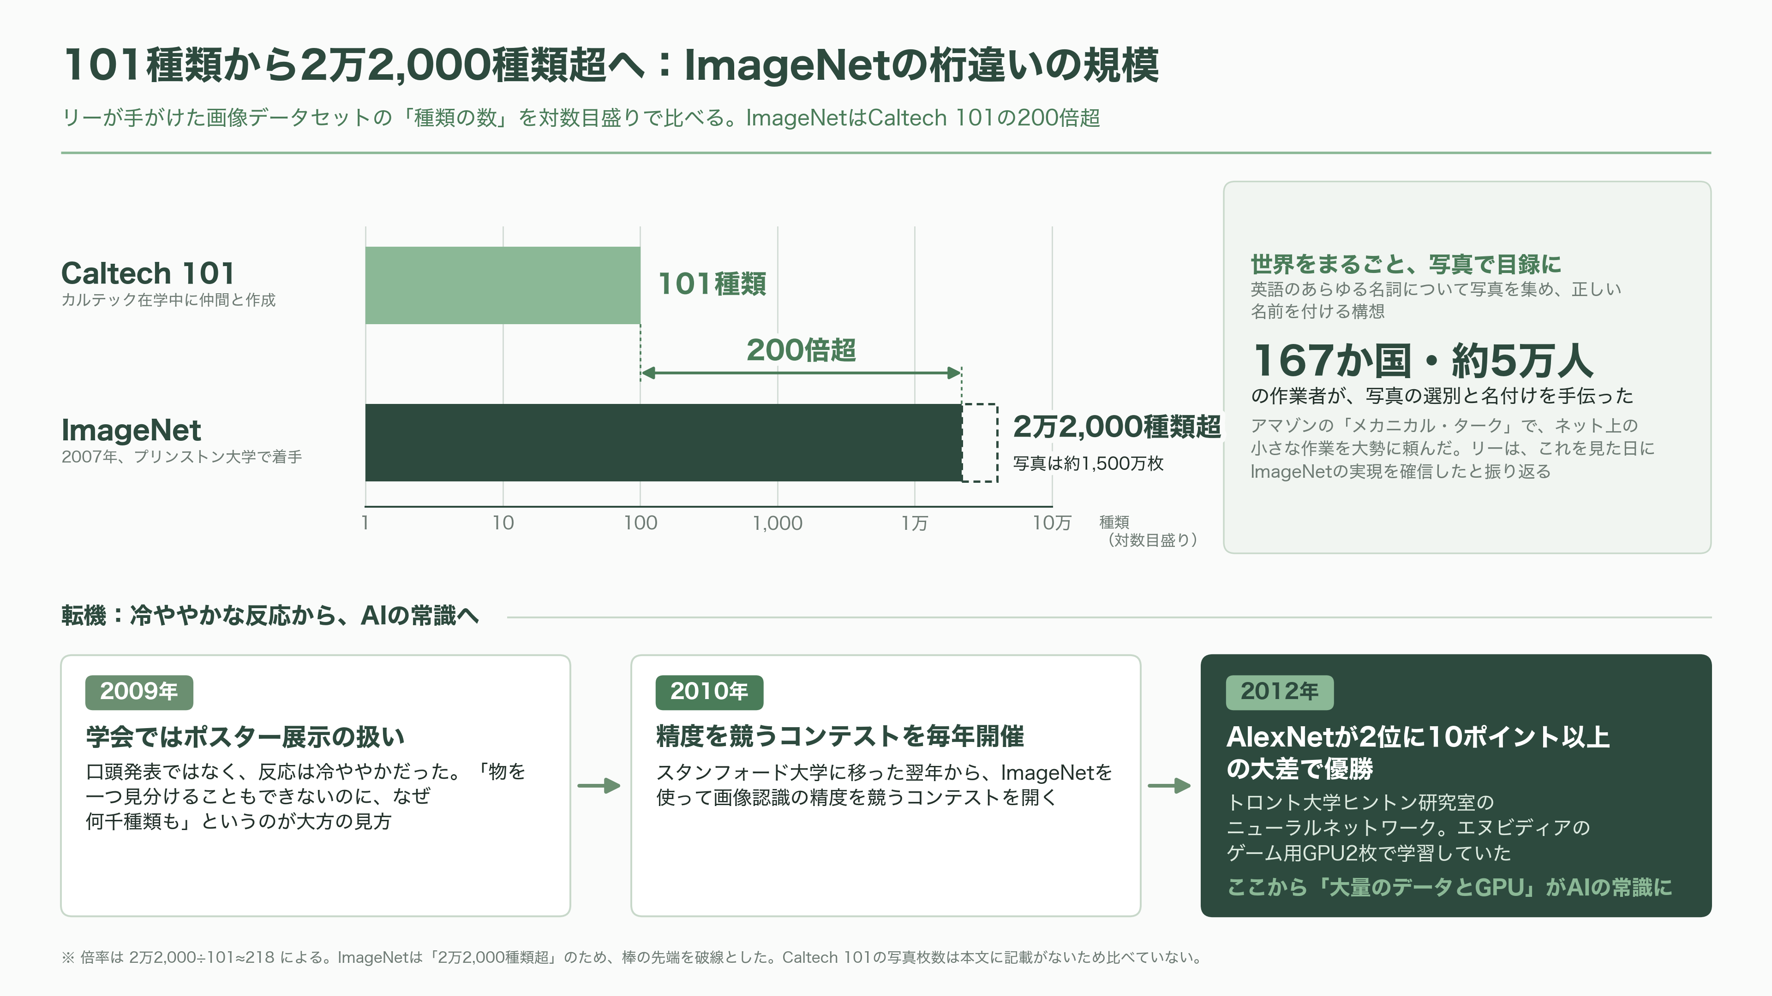Click the axis tick label 10
The width and height of the screenshot is (1772, 996).
(503, 523)
